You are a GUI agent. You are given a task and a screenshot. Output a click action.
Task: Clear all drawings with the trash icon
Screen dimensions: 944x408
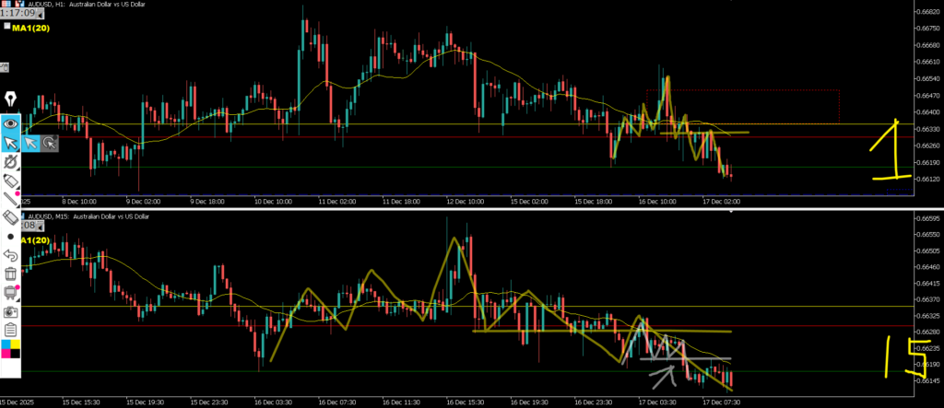[11, 274]
